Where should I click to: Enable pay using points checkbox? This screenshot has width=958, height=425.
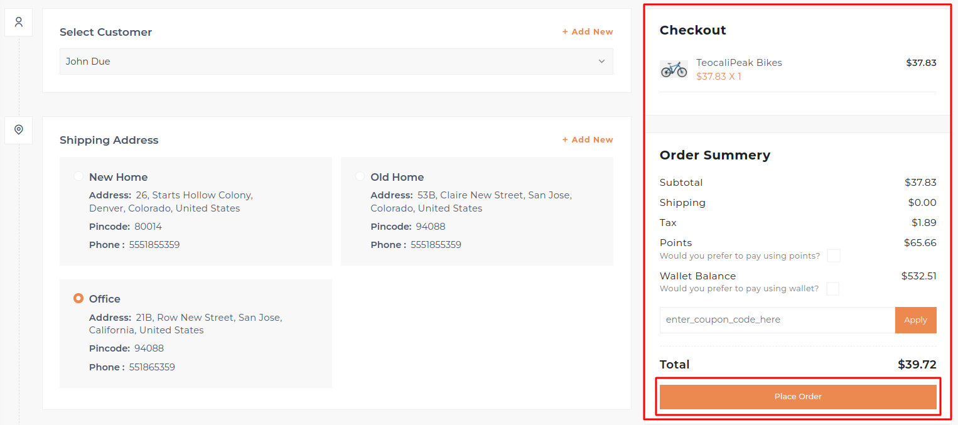click(834, 256)
